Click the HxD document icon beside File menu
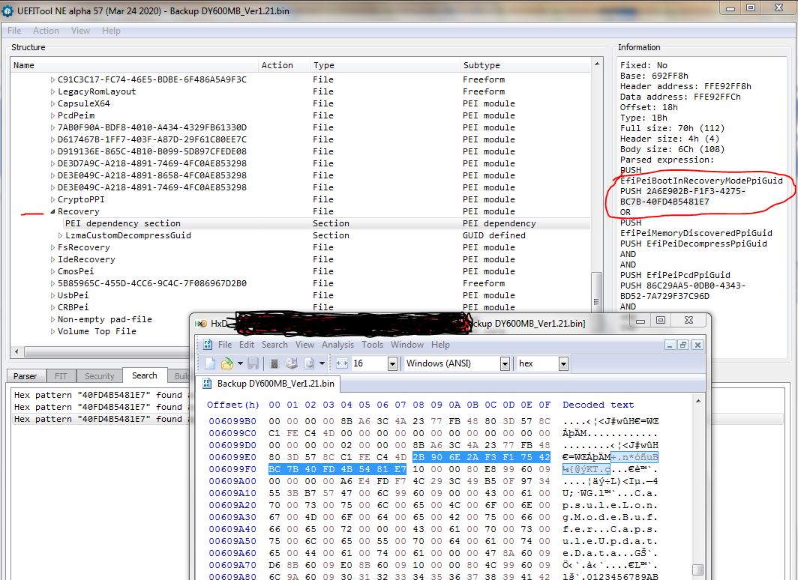798x580 pixels. click(x=208, y=345)
